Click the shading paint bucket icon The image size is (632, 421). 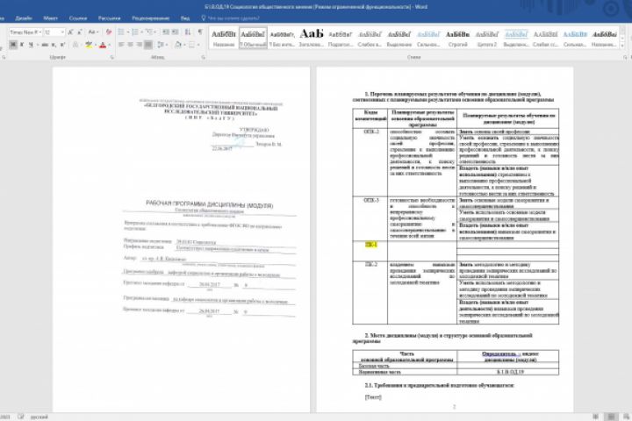point(177,45)
